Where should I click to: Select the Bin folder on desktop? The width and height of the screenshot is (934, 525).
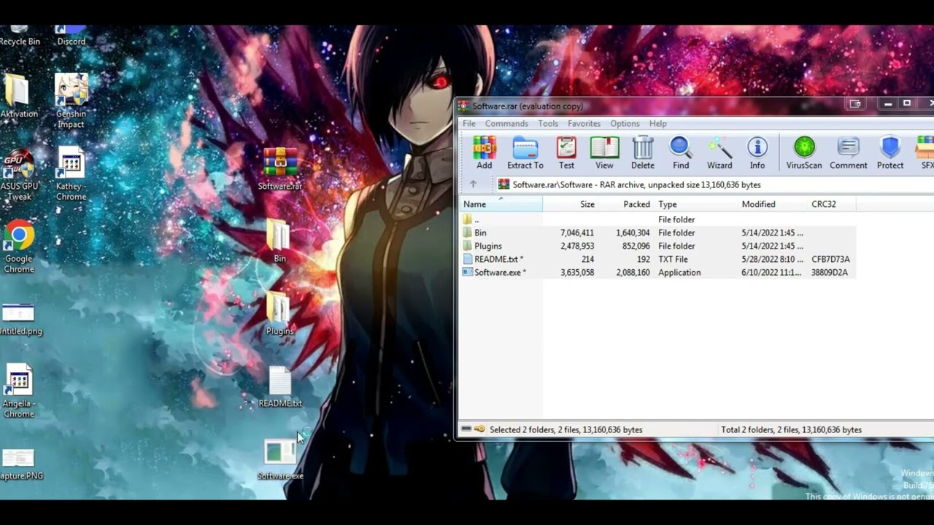click(279, 241)
